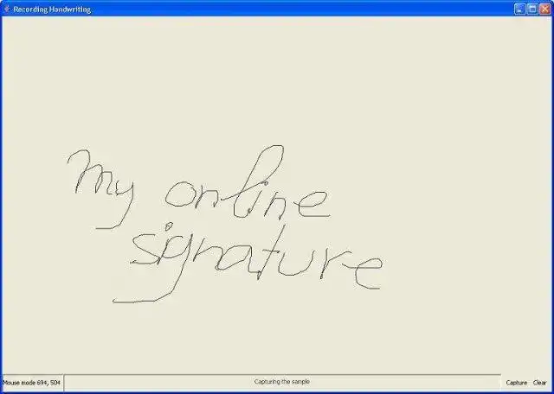Click empty canvas area below the signature

[x=275, y=339]
